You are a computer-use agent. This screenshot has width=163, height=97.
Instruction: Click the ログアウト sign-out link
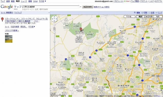(x=158, y=1)
